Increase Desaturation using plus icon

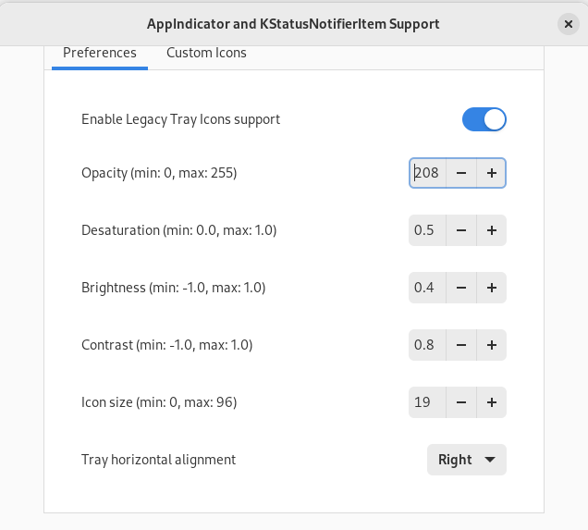tap(491, 230)
